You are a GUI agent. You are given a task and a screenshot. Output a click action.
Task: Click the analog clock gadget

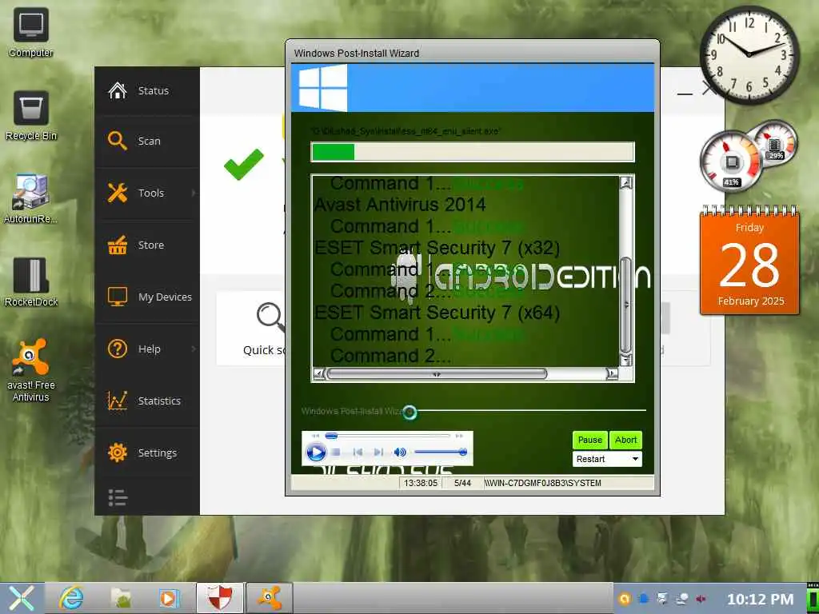(749, 55)
